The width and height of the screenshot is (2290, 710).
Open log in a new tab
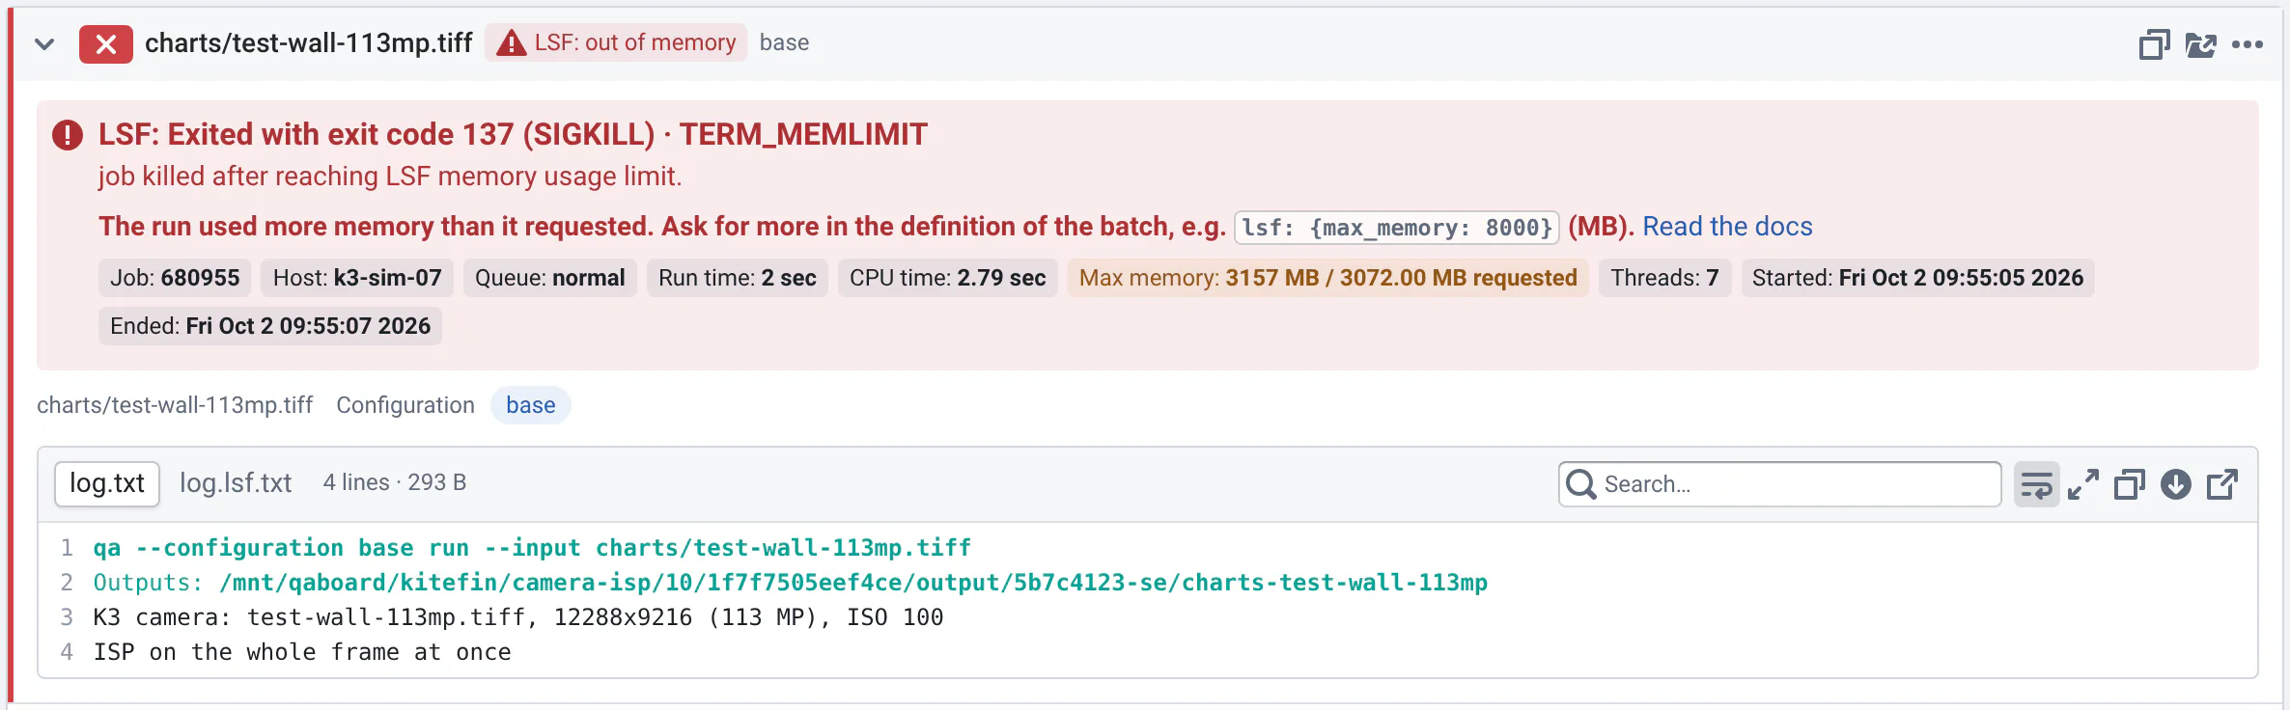(2222, 484)
